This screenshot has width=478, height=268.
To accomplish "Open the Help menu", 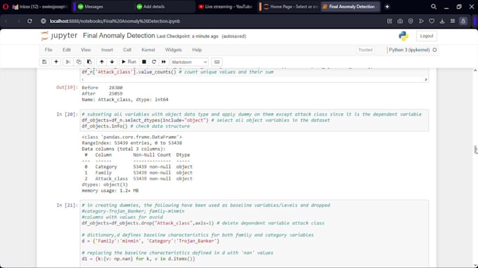I will (x=197, y=50).
